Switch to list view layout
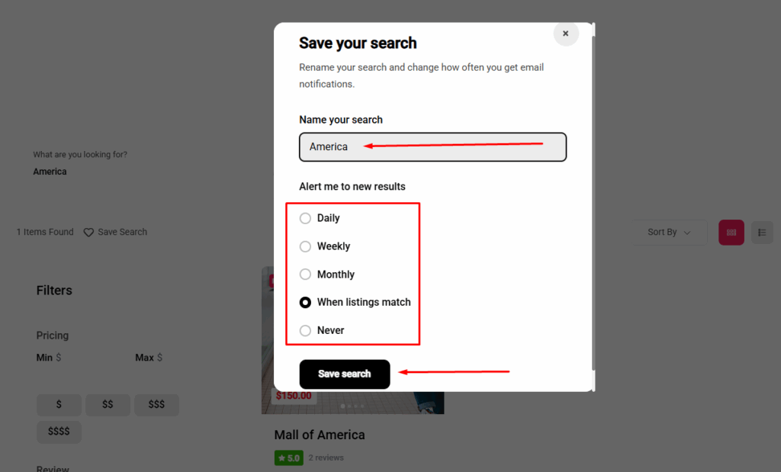The width and height of the screenshot is (781, 472). coord(762,233)
